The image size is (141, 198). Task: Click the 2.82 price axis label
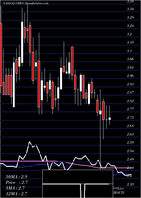[130, 101]
